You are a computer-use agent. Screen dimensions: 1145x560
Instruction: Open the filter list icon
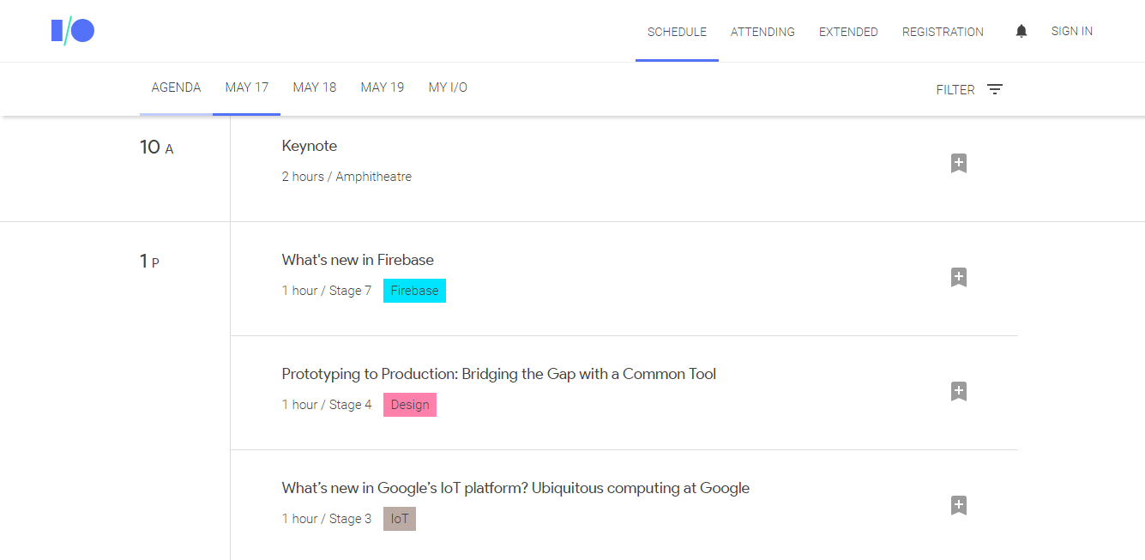pyautogui.click(x=995, y=89)
